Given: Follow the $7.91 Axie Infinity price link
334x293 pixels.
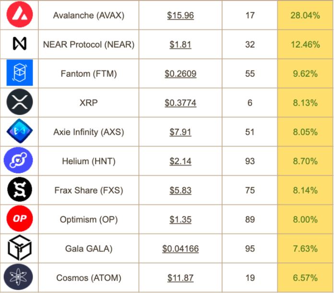Looking at the screenshot, I should point(180,132).
